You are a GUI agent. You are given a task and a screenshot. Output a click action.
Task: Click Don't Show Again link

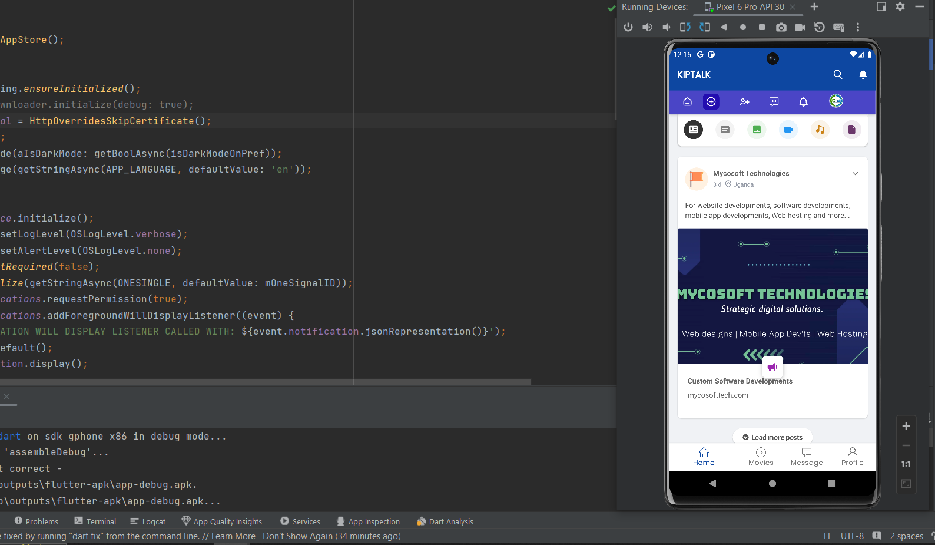click(297, 536)
